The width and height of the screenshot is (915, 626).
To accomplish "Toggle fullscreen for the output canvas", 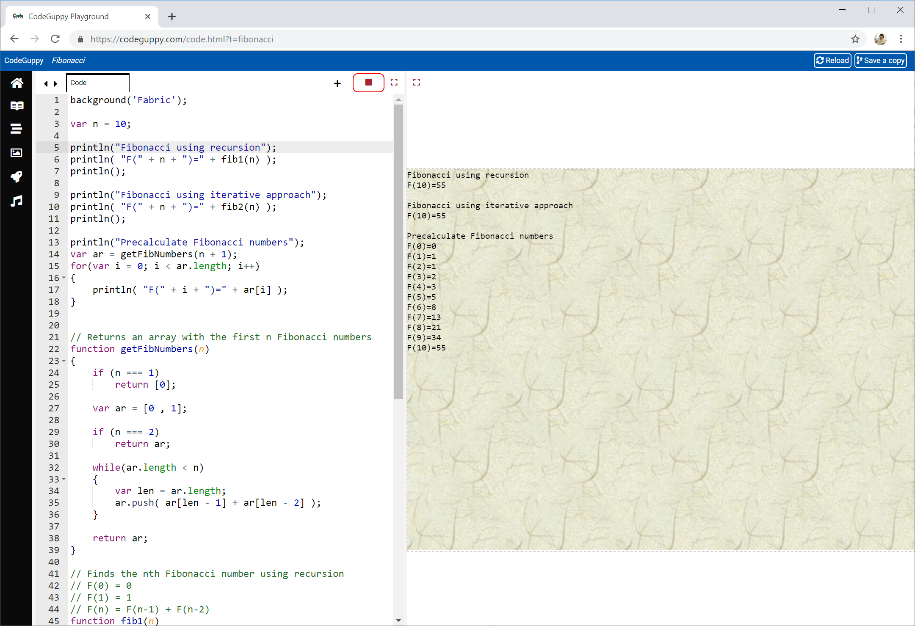I will 416,83.
